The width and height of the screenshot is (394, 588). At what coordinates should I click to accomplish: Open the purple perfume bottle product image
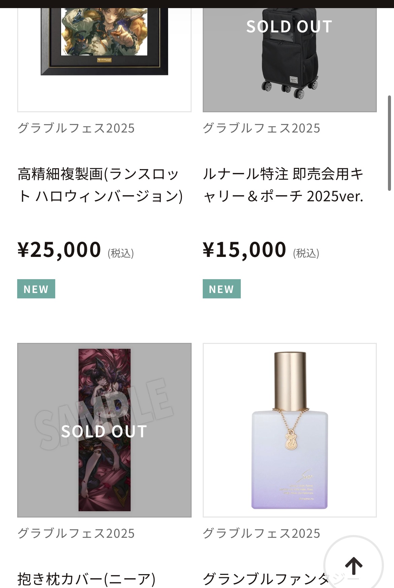tap(289, 430)
